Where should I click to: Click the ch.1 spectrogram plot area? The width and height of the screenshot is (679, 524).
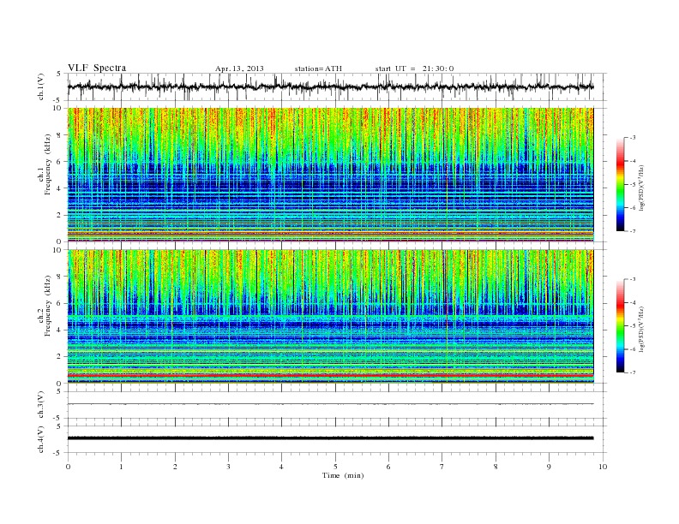(330, 175)
